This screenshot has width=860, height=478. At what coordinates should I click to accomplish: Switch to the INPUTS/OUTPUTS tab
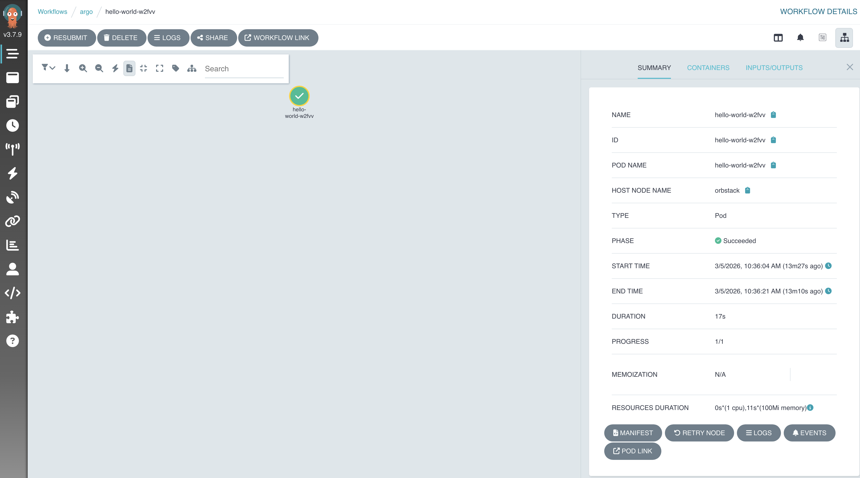(774, 68)
